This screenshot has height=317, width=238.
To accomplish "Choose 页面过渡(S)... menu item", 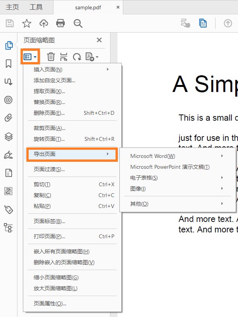I will (72, 169).
